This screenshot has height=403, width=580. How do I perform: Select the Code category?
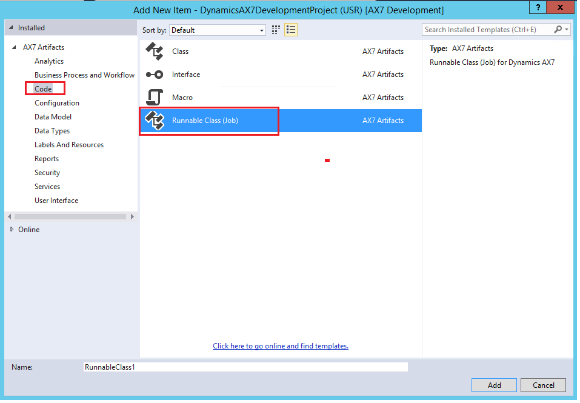pyautogui.click(x=43, y=89)
